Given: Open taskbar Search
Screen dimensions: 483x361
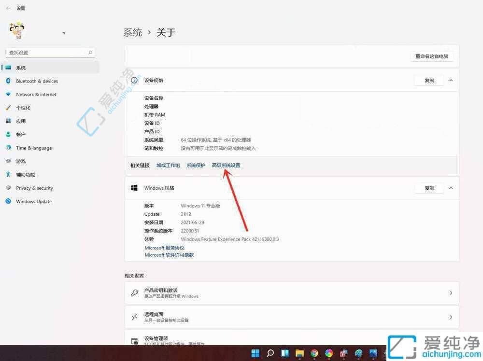Looking at the screenshot, I should click(270, 353).
